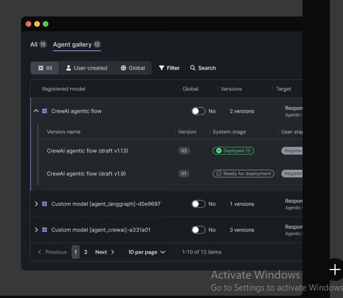Show Global models only
The image size is (343, 298).
[x=133, y=68]
